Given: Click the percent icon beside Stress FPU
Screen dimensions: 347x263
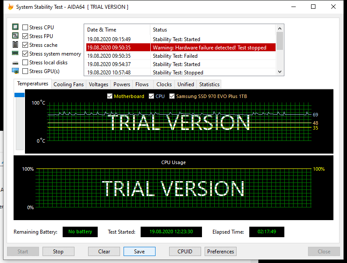Looking at the screenshot, I should point(15,35).
